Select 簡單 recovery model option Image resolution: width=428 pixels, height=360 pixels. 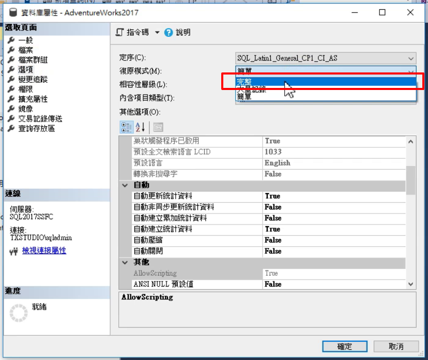click(x=326, y=96)
